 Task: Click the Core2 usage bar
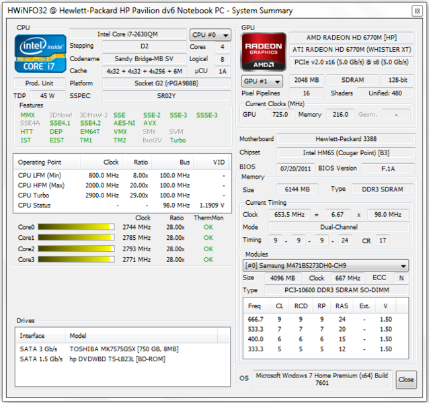pyautogui.click(x=76, y=249)
